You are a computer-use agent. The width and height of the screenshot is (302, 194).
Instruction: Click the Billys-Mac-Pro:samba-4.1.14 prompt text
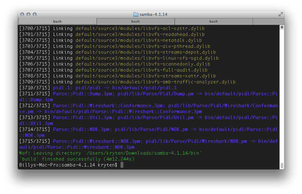pos(57,165)
